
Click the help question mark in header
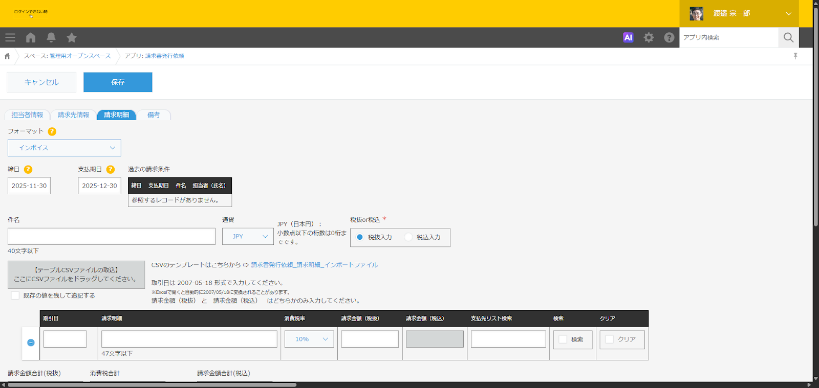(669, 37)
